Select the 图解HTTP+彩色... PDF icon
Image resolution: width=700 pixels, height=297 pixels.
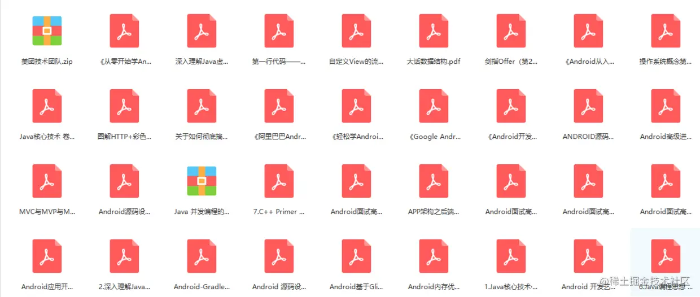[124, 106]
